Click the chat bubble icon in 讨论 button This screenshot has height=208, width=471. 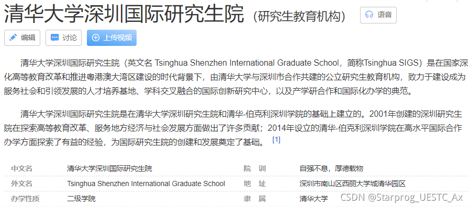click(54, 38)
